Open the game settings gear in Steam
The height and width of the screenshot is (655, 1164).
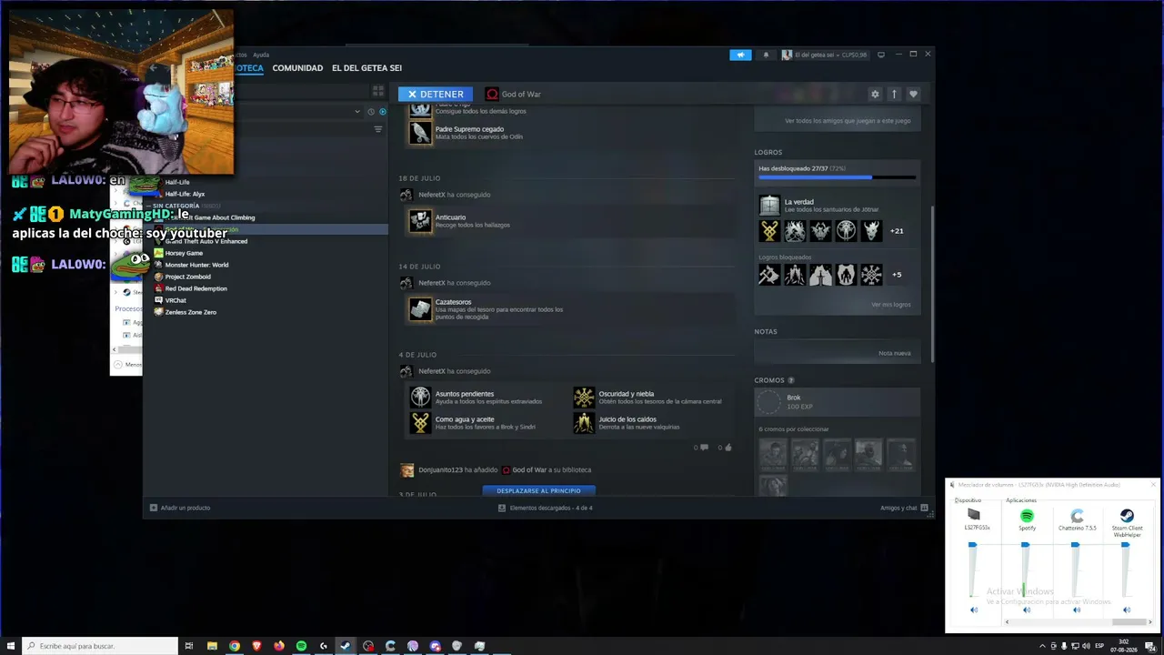click(x=875, y=94)
